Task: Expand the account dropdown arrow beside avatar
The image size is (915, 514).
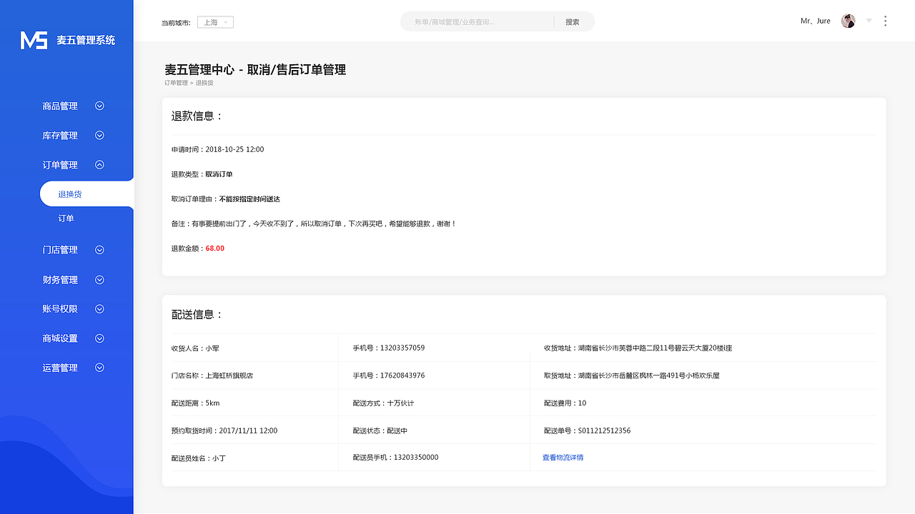Action: 869,21
